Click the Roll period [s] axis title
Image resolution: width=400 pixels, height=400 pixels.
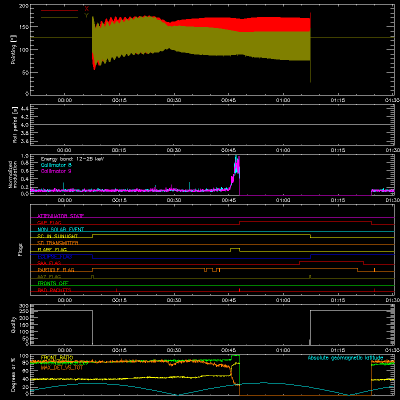coord(15,124)
